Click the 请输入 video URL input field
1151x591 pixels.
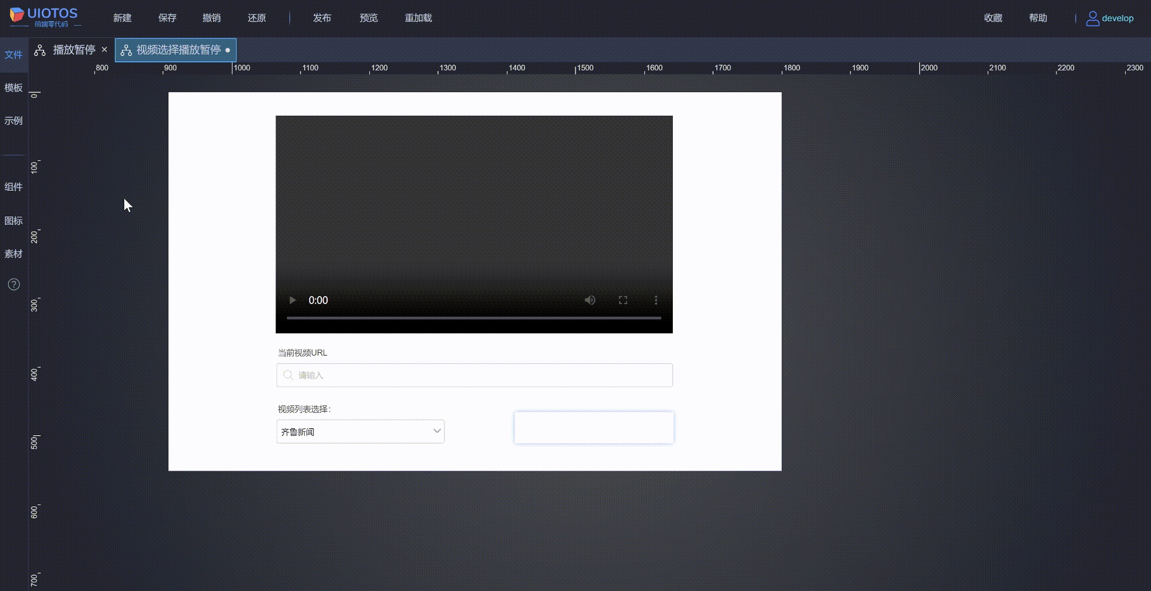pos(474,375)
